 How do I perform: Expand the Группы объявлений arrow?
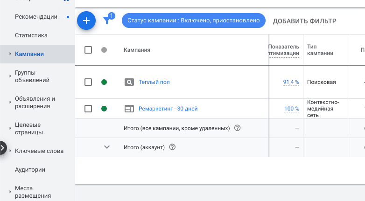coord(10,76)
